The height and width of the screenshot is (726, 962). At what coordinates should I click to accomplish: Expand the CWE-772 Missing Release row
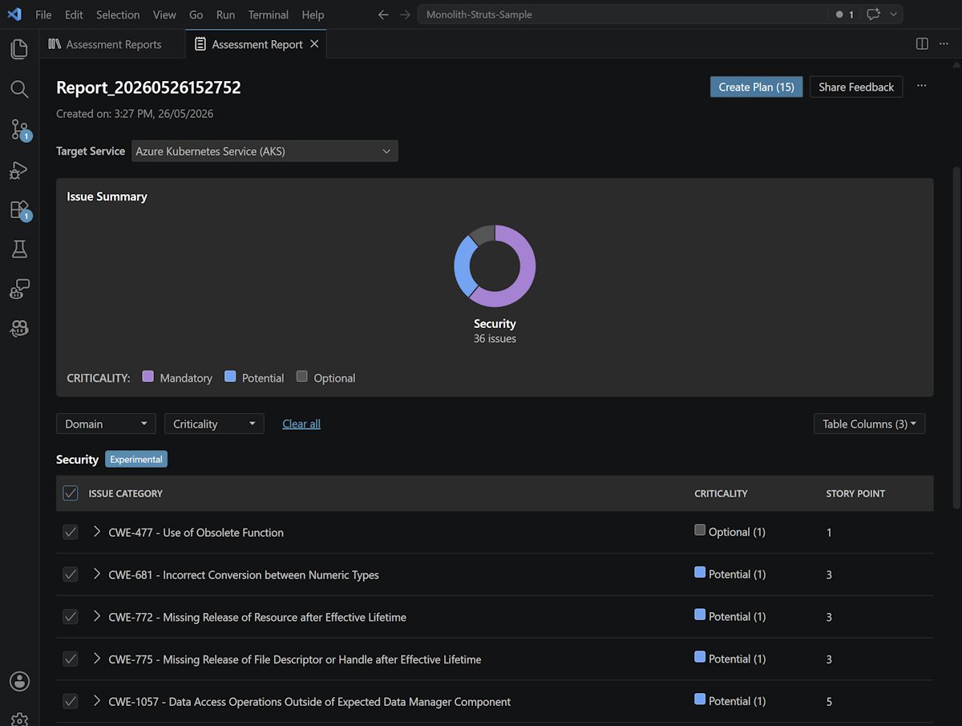click(97, 617)
